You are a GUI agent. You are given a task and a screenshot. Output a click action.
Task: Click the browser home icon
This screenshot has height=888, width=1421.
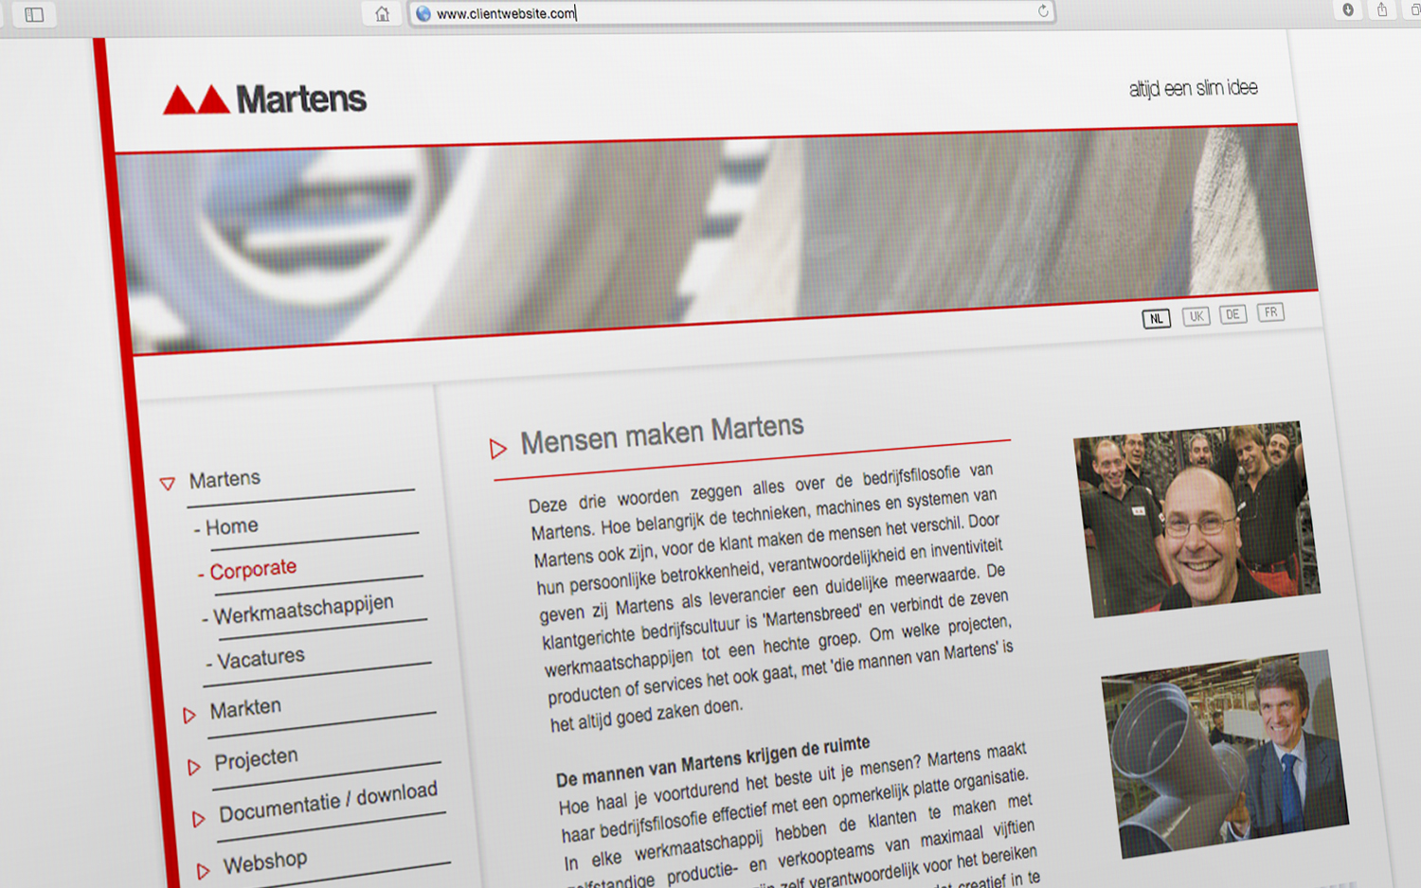tap(382, 14)
